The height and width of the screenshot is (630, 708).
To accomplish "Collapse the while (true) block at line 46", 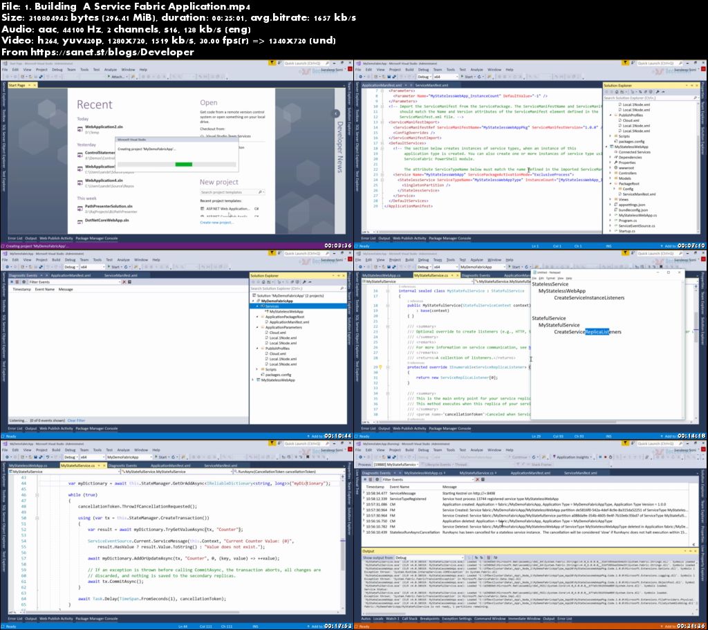I will 37,495.
